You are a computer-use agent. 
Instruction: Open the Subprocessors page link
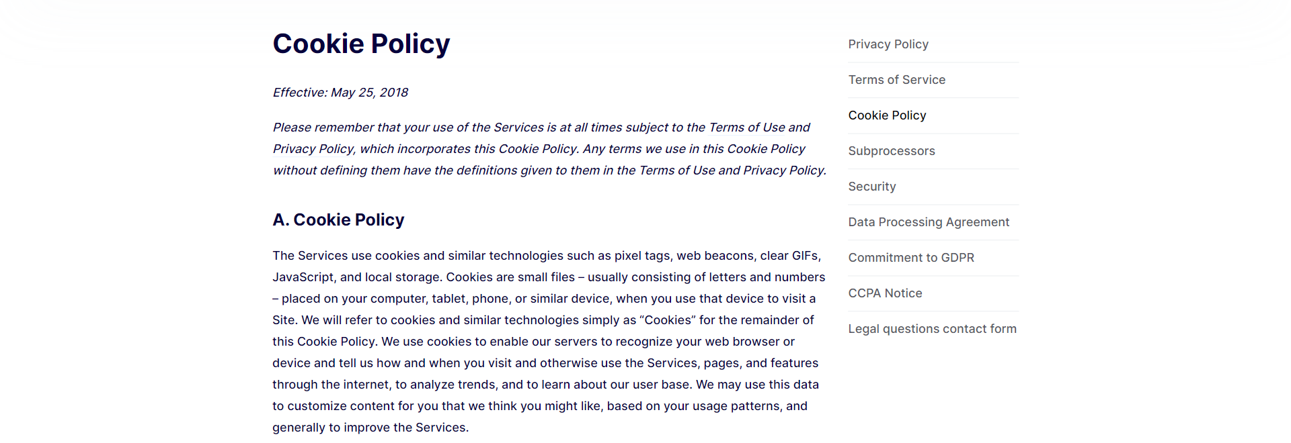(891, 151)
